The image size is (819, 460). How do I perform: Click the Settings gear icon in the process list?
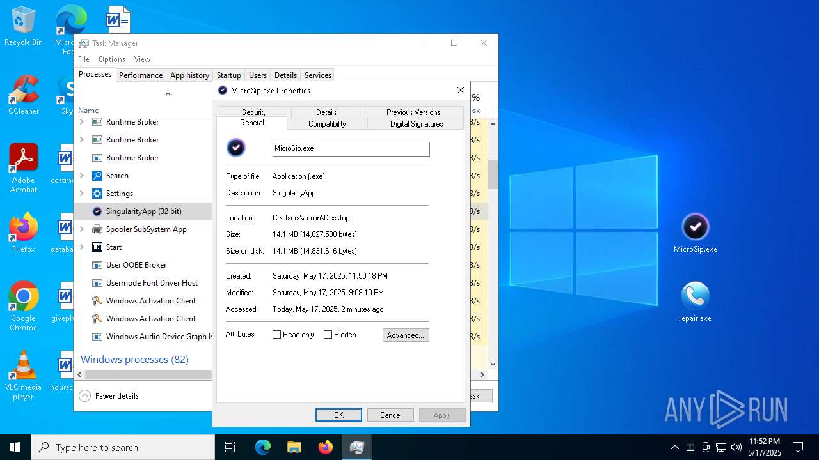point(97,194)
